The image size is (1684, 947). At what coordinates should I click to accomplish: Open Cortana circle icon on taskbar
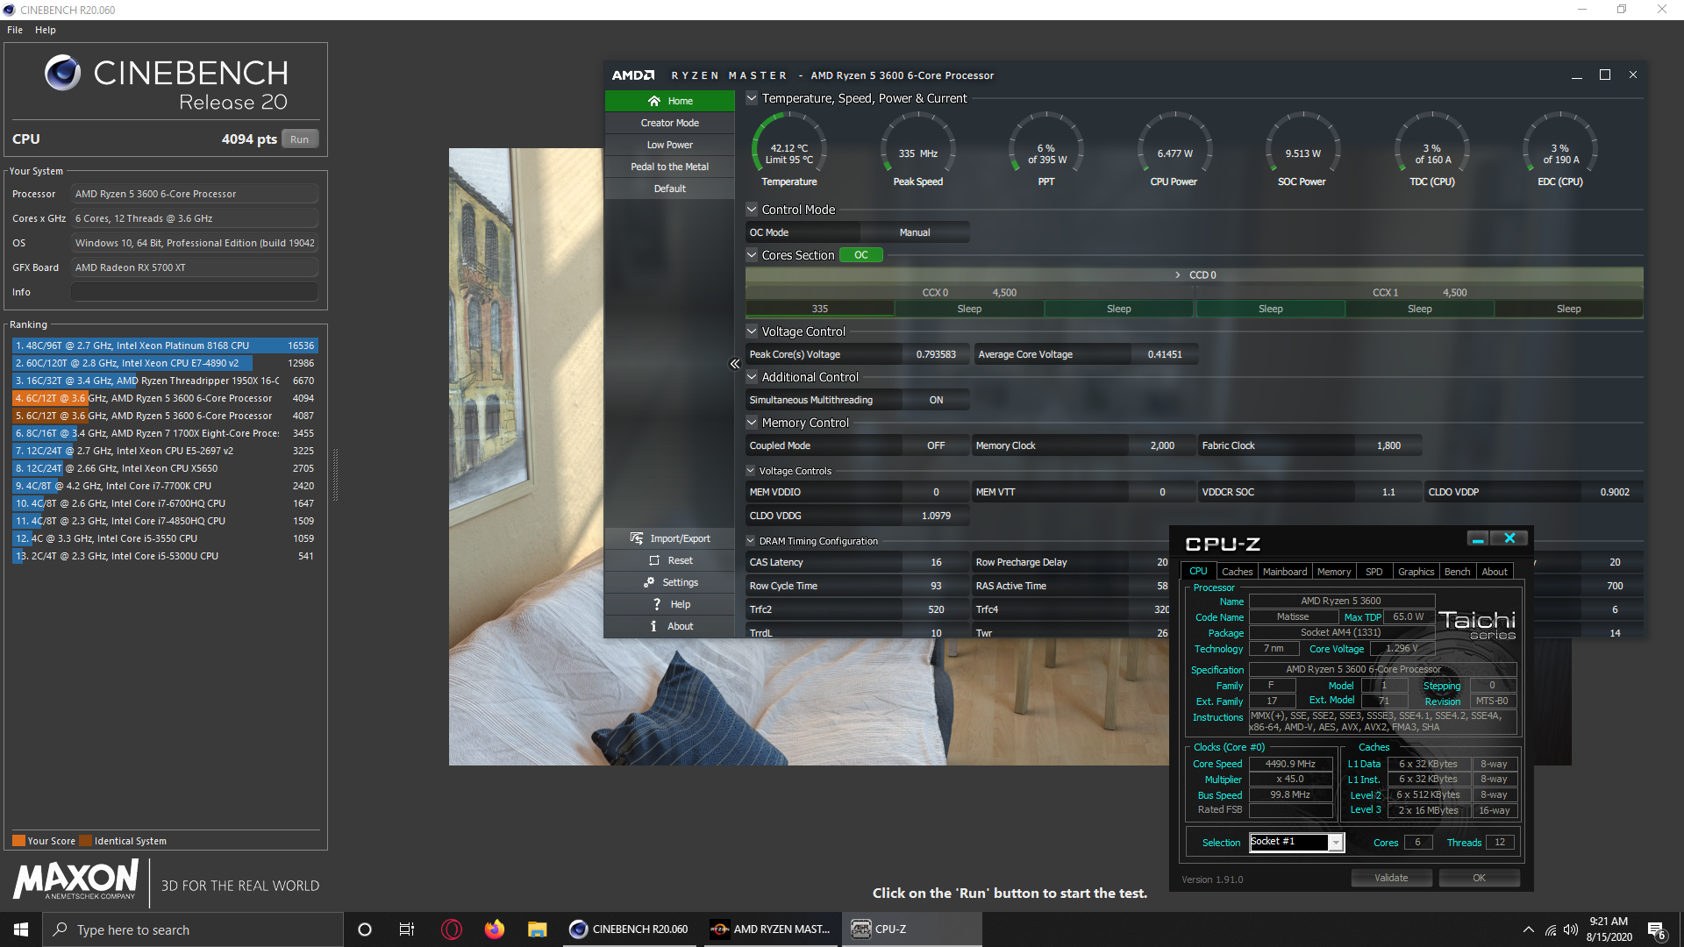(x=365, y=929)
